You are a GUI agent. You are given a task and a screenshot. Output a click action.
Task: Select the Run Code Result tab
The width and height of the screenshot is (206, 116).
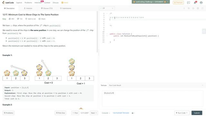(115, 85)
